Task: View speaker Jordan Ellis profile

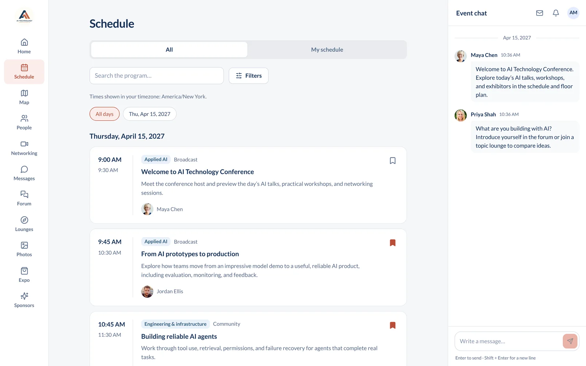Action: click(x=170, y=291)
